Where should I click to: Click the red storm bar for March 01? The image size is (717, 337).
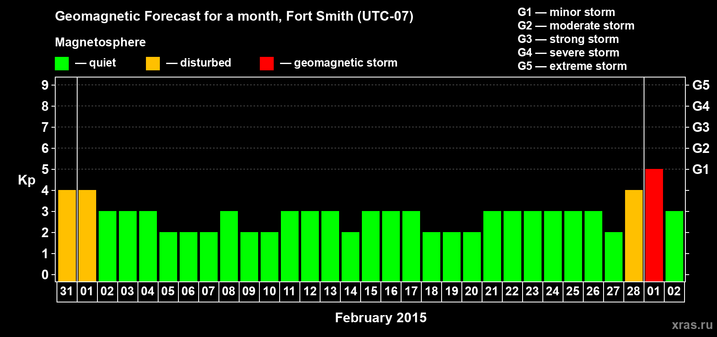654,225
